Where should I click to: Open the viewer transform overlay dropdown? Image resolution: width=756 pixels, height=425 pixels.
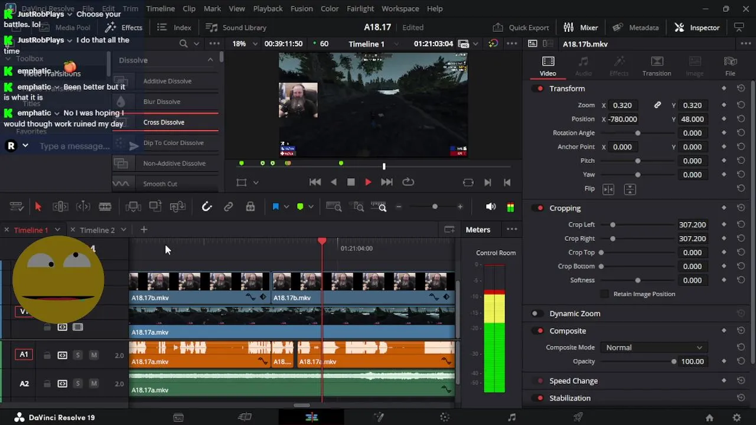pos(256,183)
